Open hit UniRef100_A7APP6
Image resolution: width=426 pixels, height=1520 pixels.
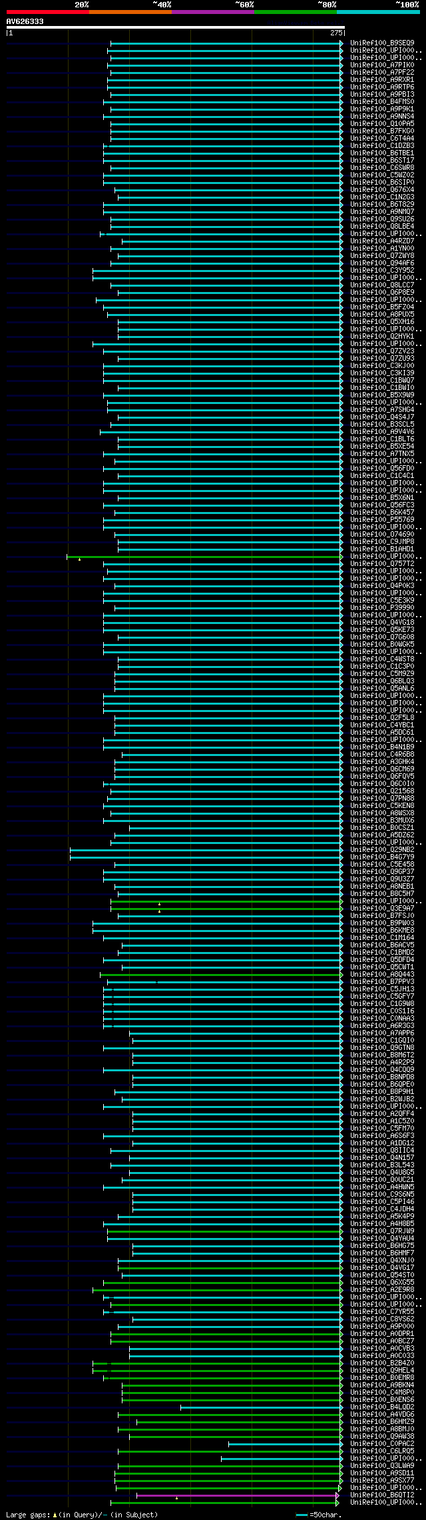coord(382,1033)
